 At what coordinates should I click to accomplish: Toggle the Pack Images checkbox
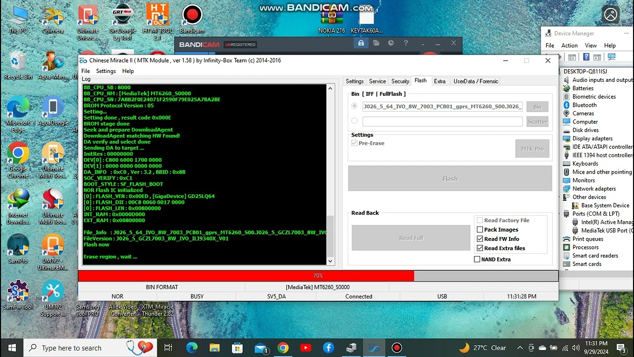(479, 230)
